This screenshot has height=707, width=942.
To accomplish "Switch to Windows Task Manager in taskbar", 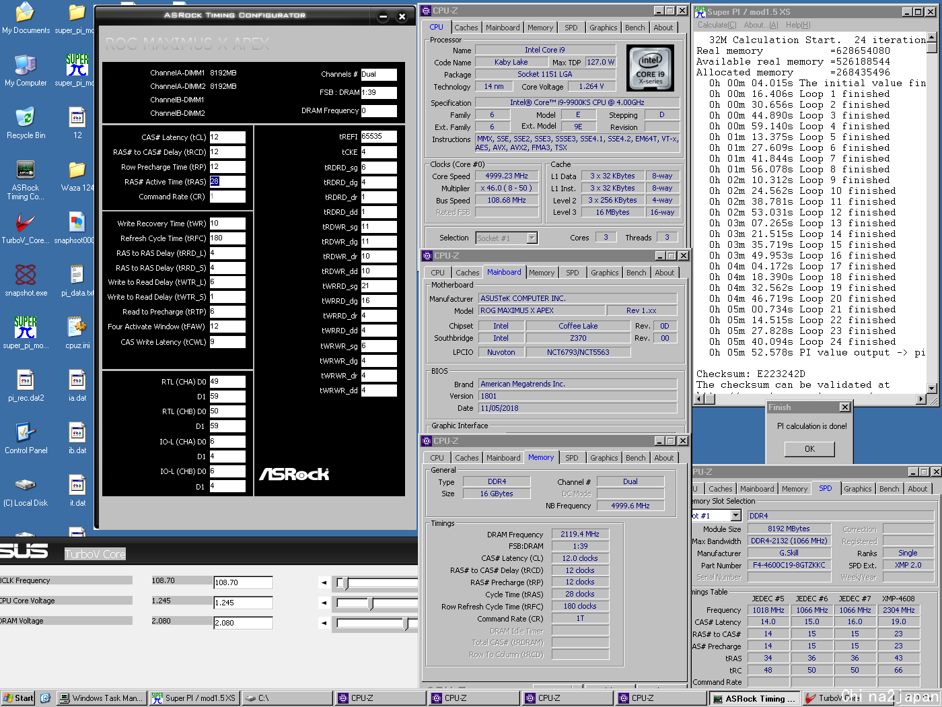I will coord(101,698).
